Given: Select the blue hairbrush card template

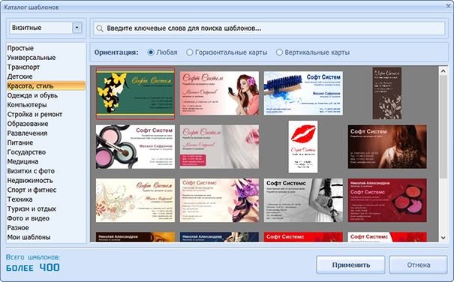Looking at the screenshot, I should pos(303,93).
